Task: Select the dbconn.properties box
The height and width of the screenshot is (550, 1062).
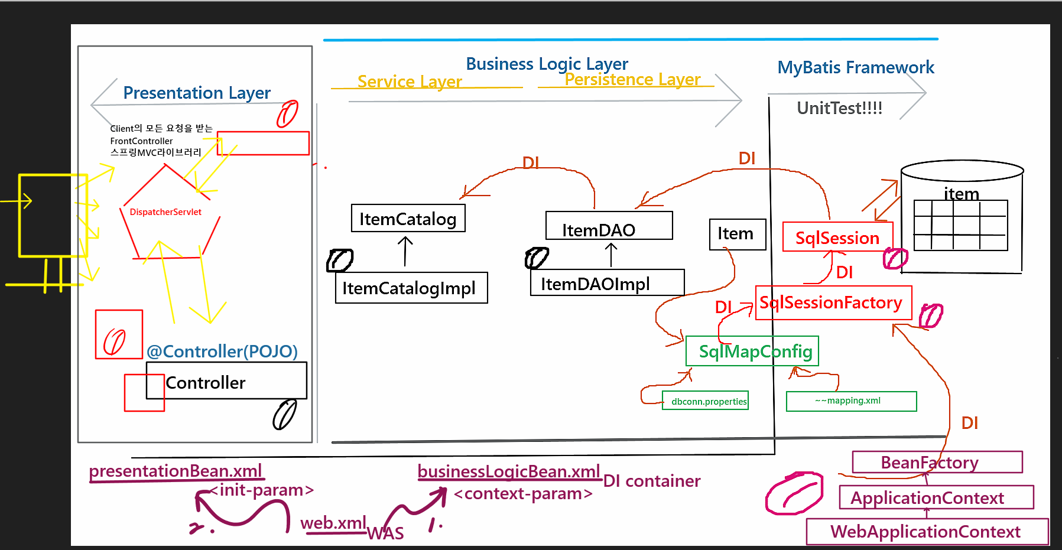Action: 706,401
